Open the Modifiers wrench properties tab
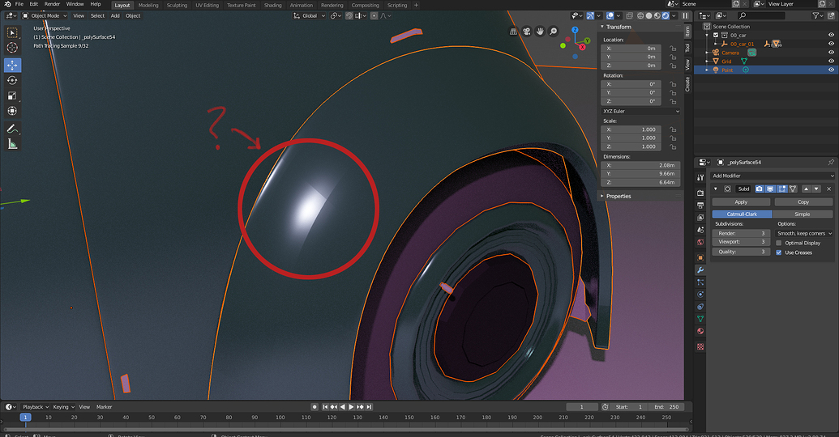 700,269
